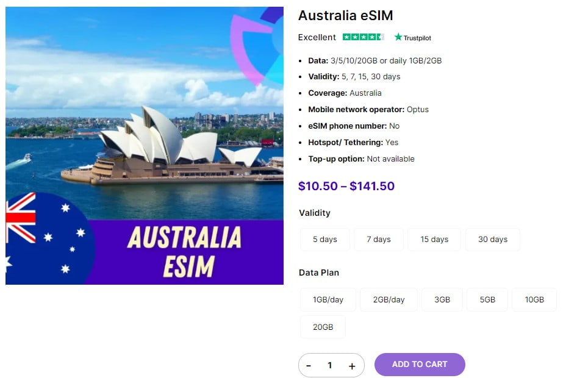Choose the 5GB data plan
Viewport: 566px width, 378px height.
coord(487,299)
